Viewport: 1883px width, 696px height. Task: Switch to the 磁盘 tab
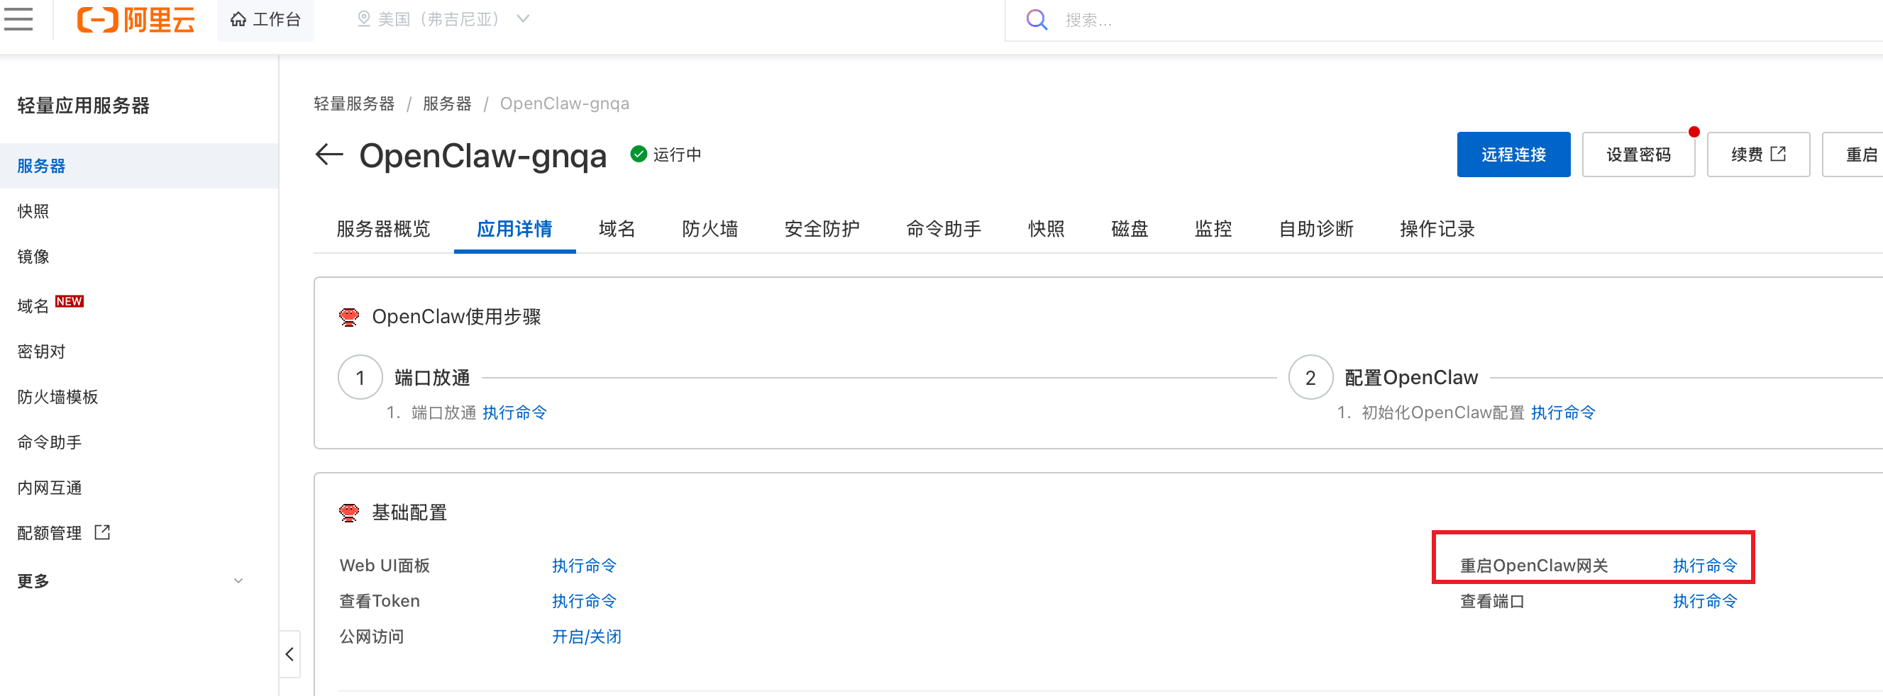tap(1130, 229)
